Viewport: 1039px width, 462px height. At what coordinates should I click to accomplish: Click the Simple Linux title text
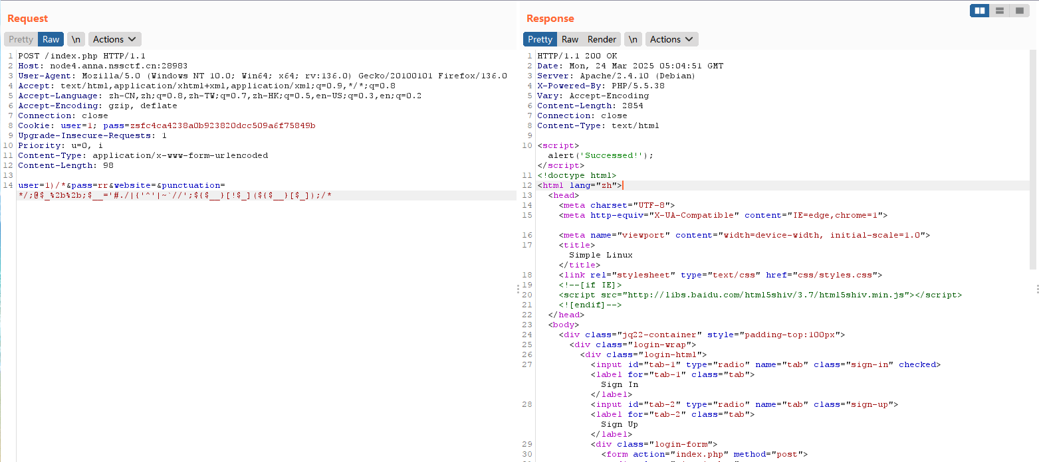[601, 255]
